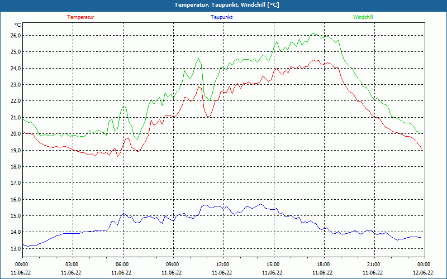The height and width of the screenshot is (279, 447).
Task: Click the chart title "Temperatur, Taupunkt, Windchill [°C]"
Action: click(x=227, y=5)
